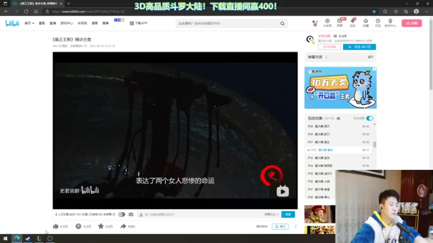Viewport: 433px width, 243px height.
Task: Open the 游戏中心 navigation link
Action: coord(67,23)
